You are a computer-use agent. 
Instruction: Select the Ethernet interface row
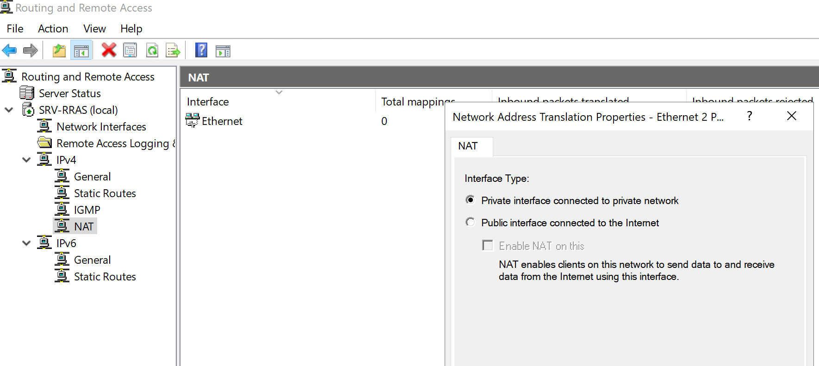pos(222,121)
